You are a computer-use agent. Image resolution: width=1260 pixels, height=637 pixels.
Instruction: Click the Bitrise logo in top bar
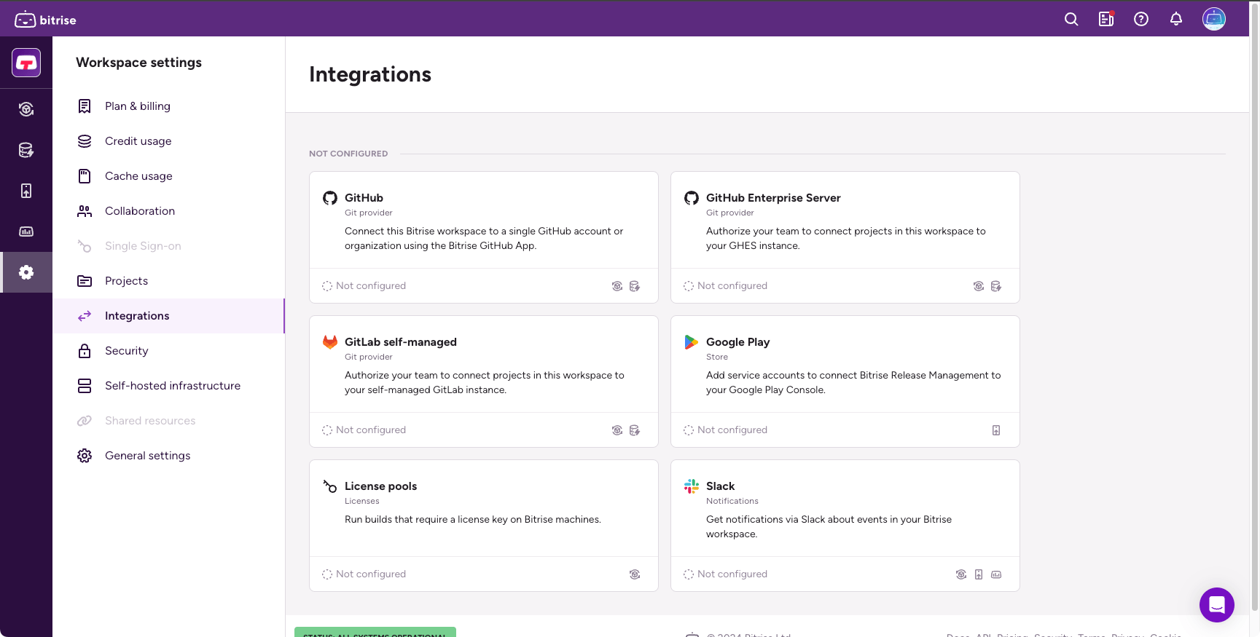(45, 20)
